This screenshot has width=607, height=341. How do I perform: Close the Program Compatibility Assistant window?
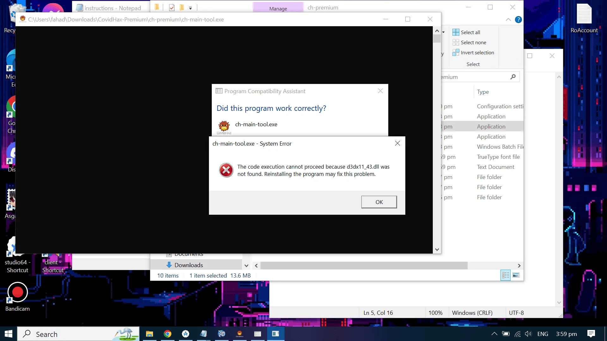click(x=380, y=91)
